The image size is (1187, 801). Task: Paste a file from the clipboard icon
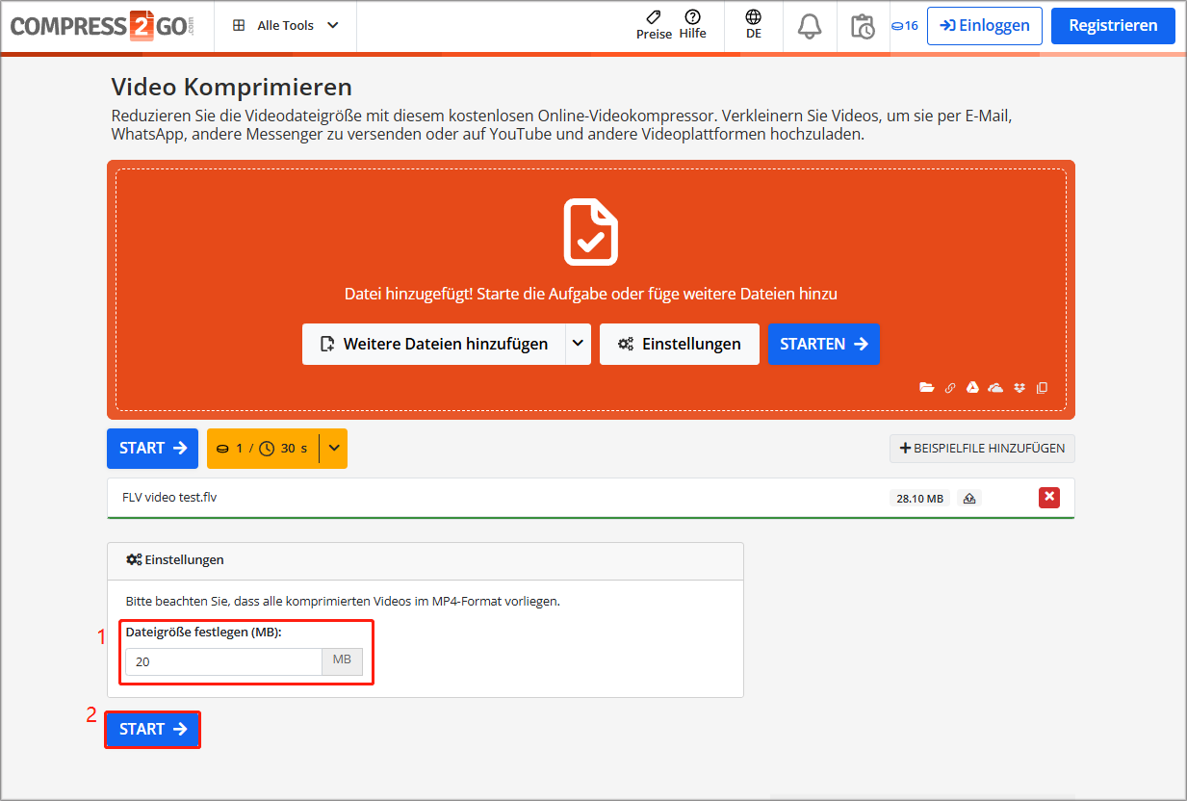(1042, 388)
